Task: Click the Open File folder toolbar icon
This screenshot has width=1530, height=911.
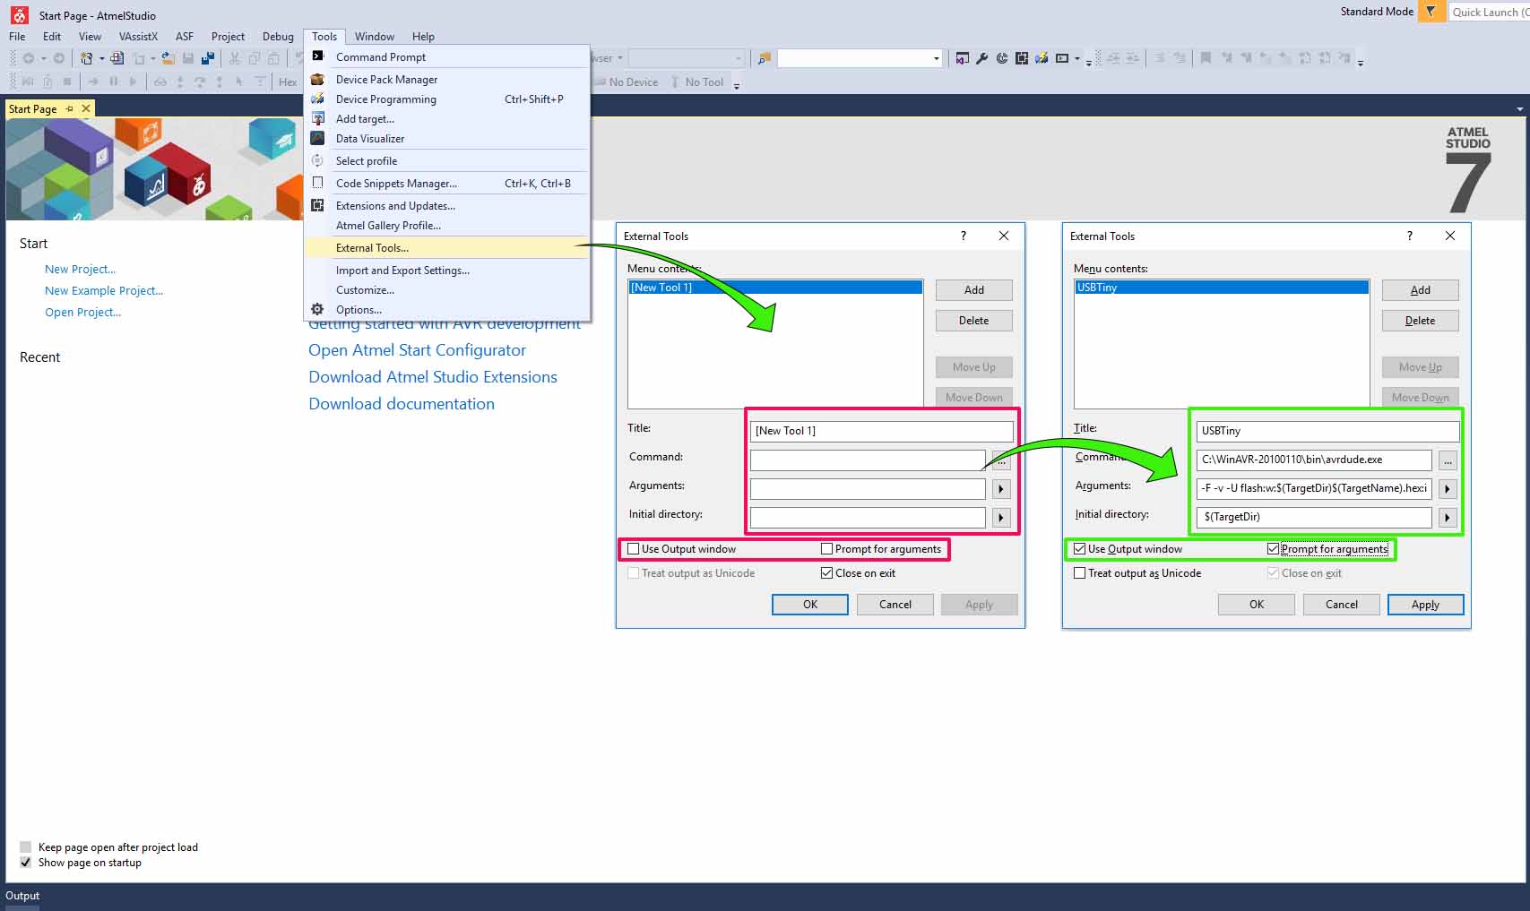Action: 168,58
